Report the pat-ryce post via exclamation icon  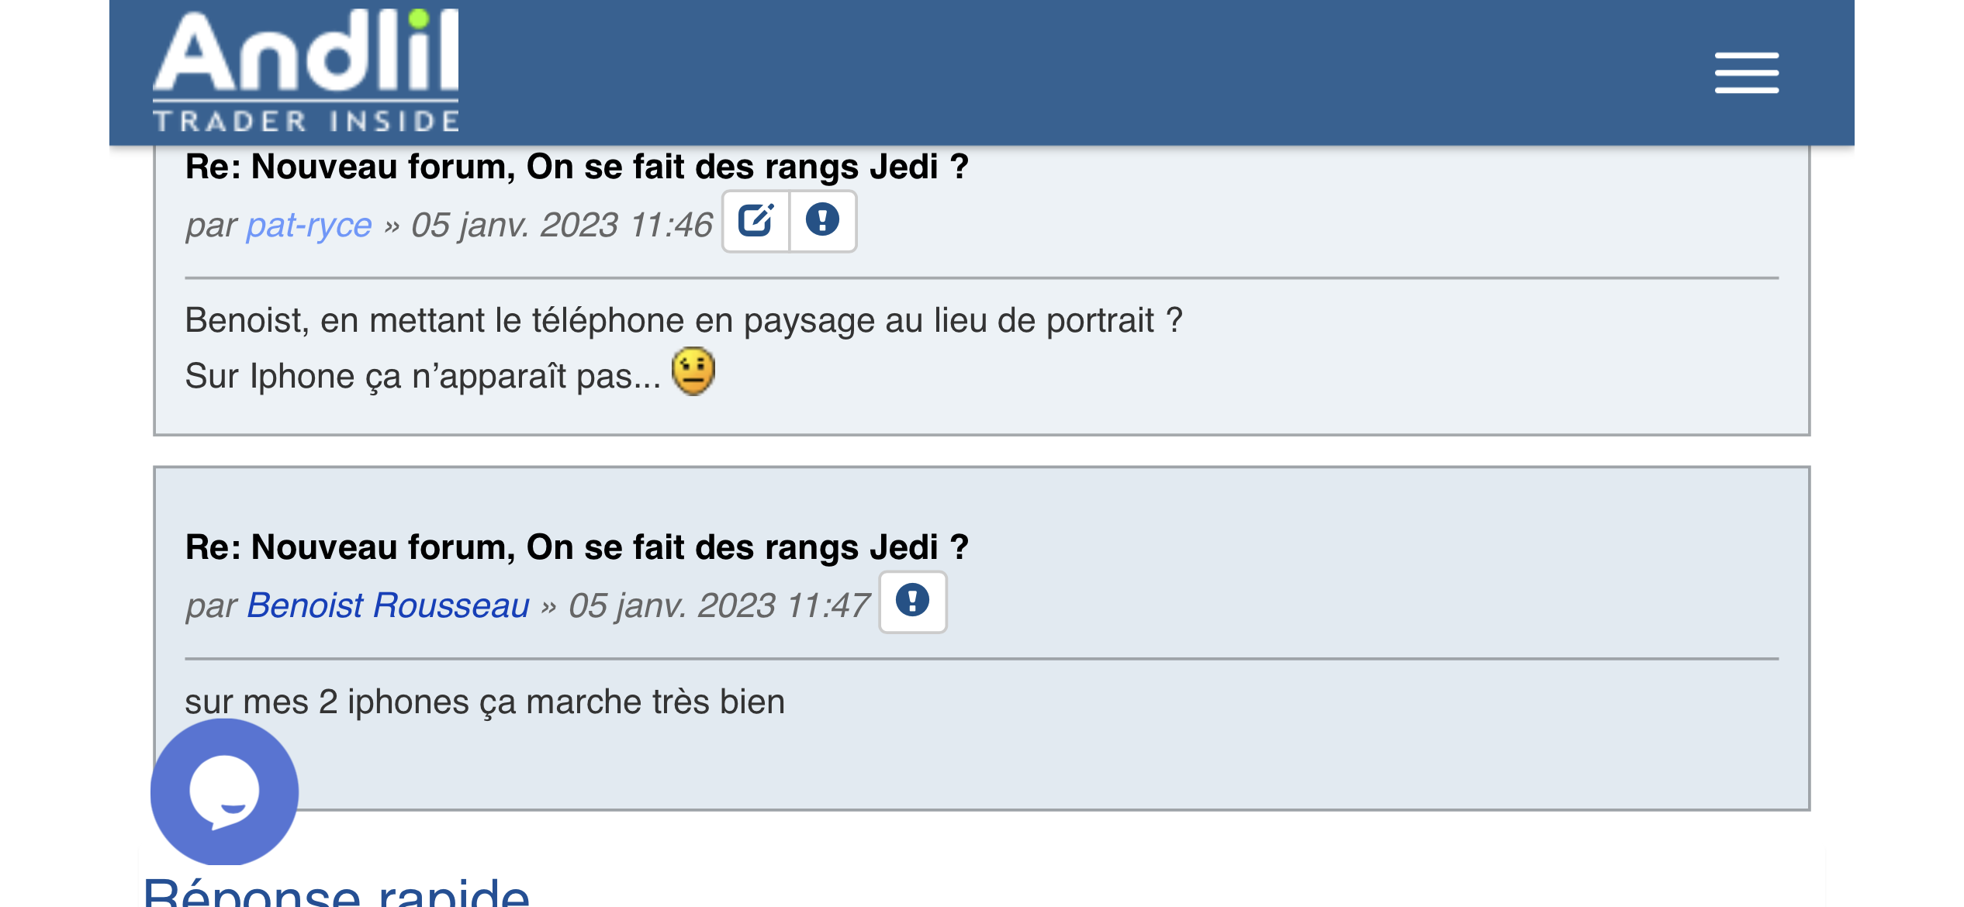pos(822,221)
